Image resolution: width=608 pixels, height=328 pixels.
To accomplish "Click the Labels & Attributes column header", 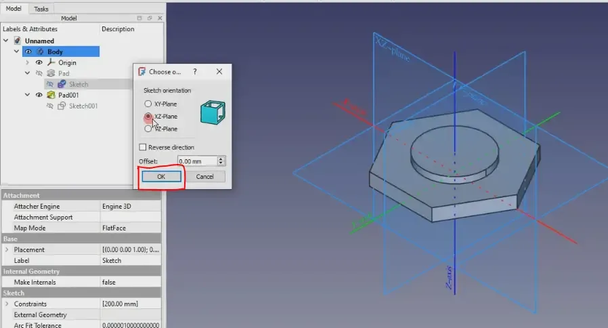I will click(30, 28).
